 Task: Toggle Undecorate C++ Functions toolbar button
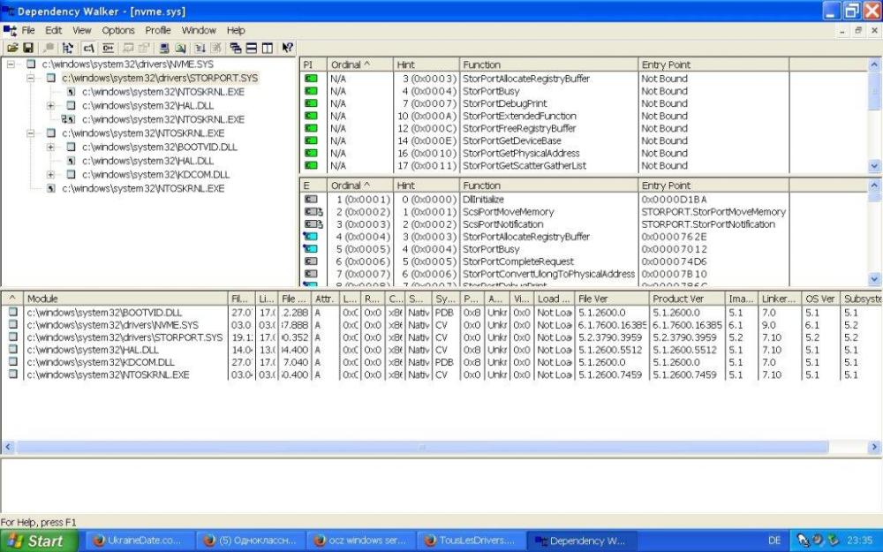tap(108, 48)
